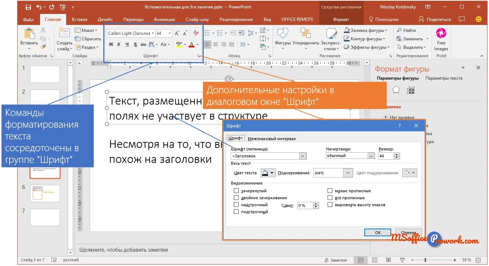The width and height of the screenshot is (489, 266).
Task: Decrease the list indent level
Action: [x=233, y=33]
